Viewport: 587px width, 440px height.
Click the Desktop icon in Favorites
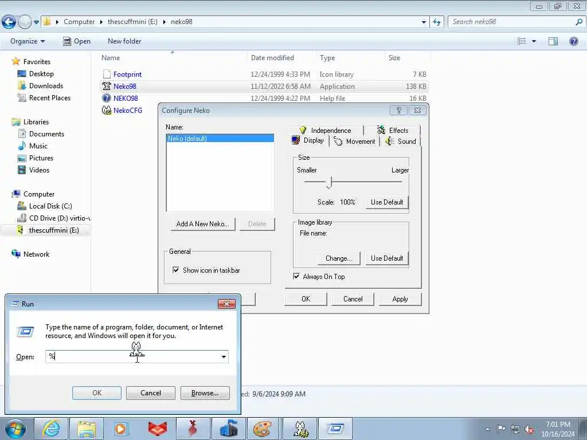pos(22,74)
